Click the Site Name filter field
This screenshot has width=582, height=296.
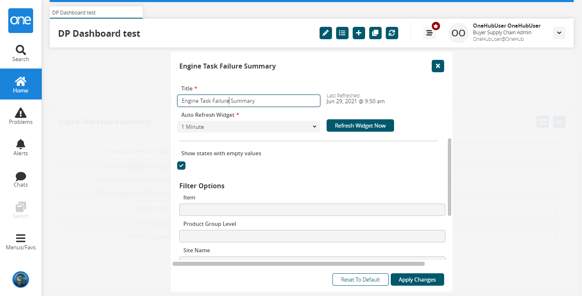(x=312, y=258)
